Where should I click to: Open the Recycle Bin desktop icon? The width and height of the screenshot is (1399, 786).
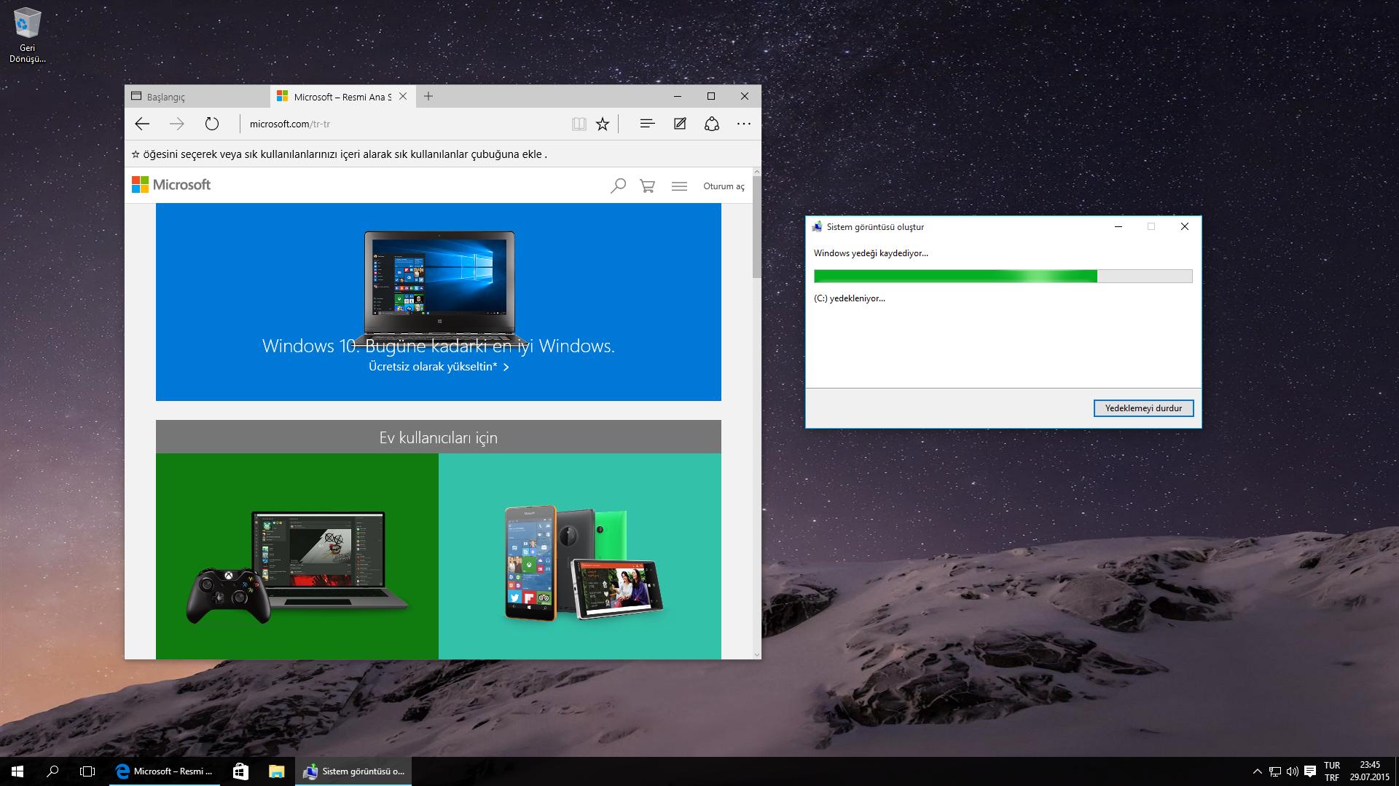[27, 35]
